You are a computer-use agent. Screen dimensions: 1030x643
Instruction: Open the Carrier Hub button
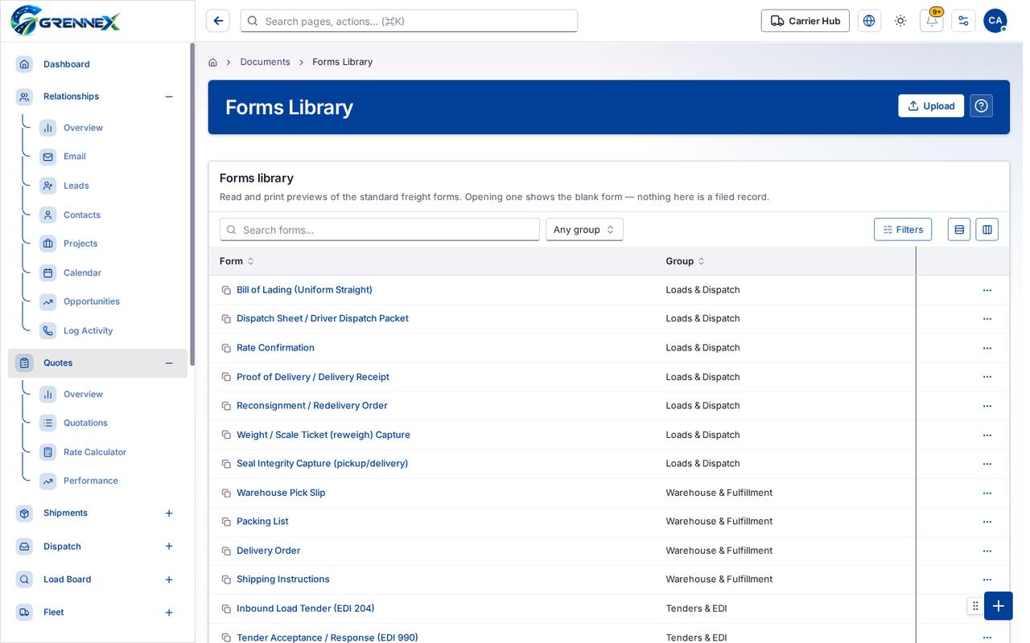[805, 21]
